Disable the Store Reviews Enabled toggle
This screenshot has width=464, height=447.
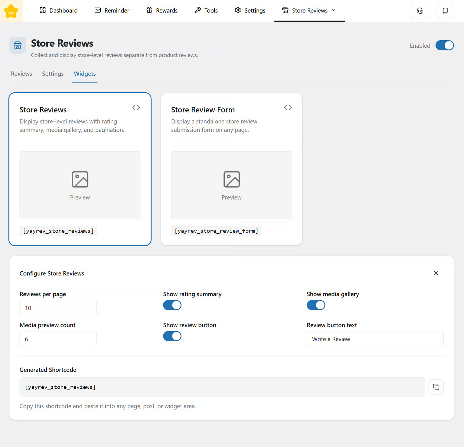444,46
